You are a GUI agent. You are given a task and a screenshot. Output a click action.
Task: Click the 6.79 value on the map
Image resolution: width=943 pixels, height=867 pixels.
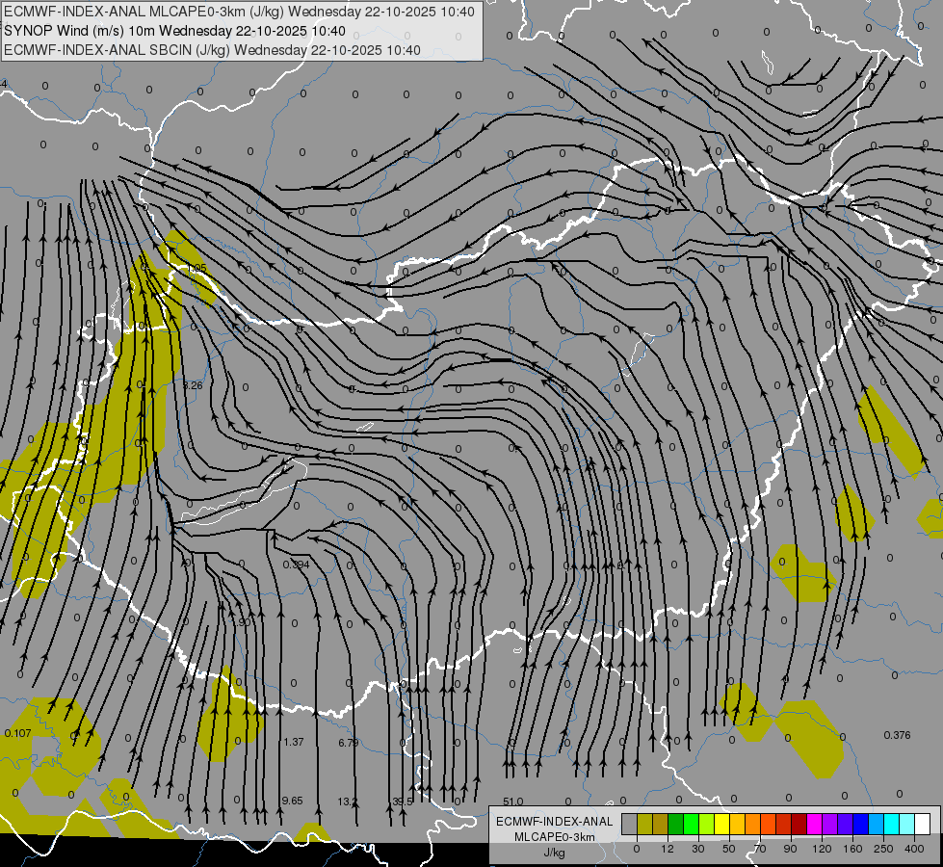tap(349, 743)
